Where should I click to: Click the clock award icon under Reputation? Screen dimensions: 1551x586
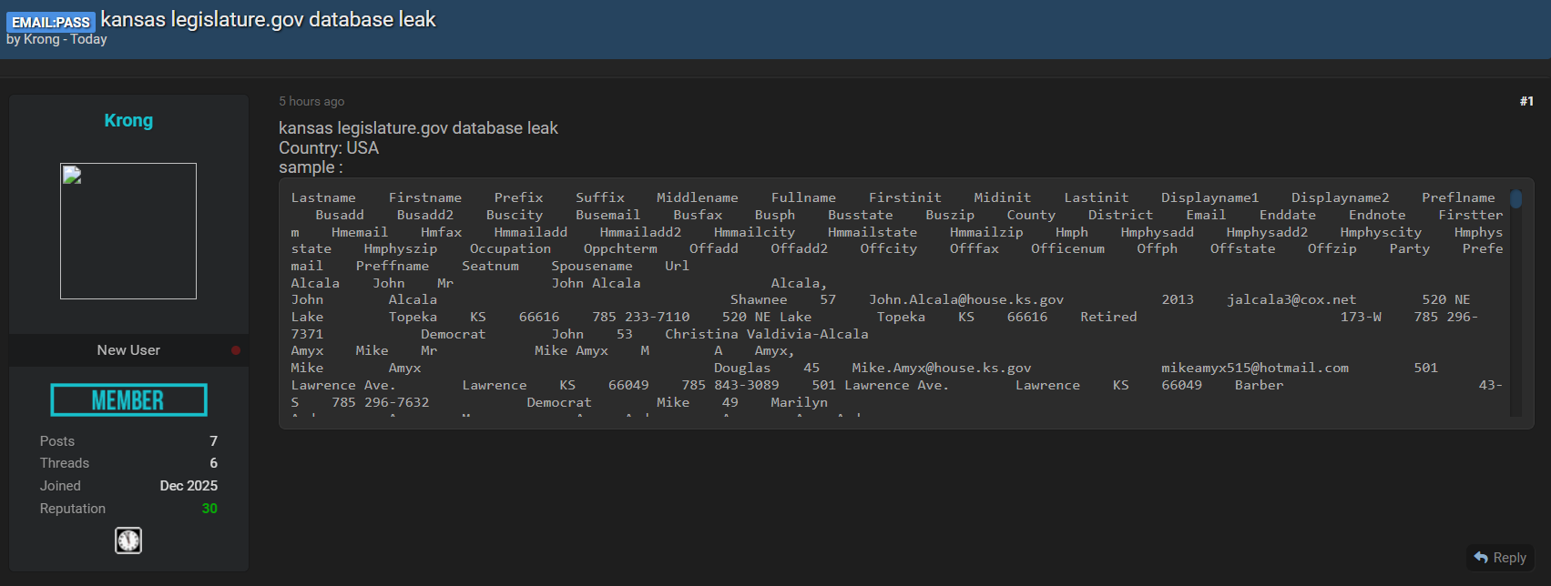coord(128,541)
